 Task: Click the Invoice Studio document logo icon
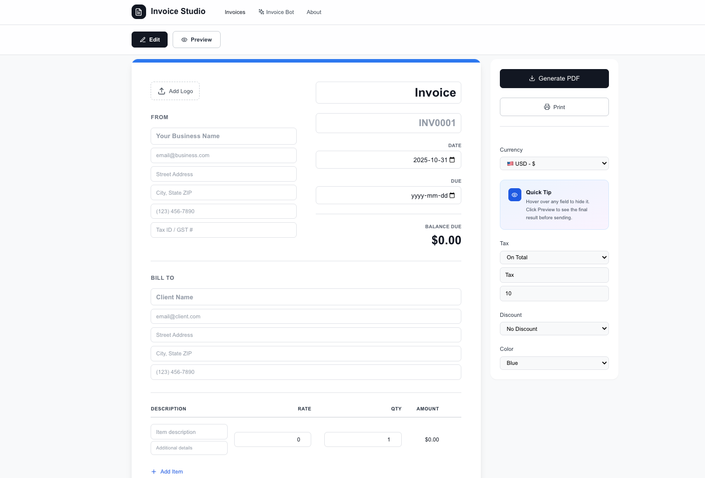click(x=139, y=12)
